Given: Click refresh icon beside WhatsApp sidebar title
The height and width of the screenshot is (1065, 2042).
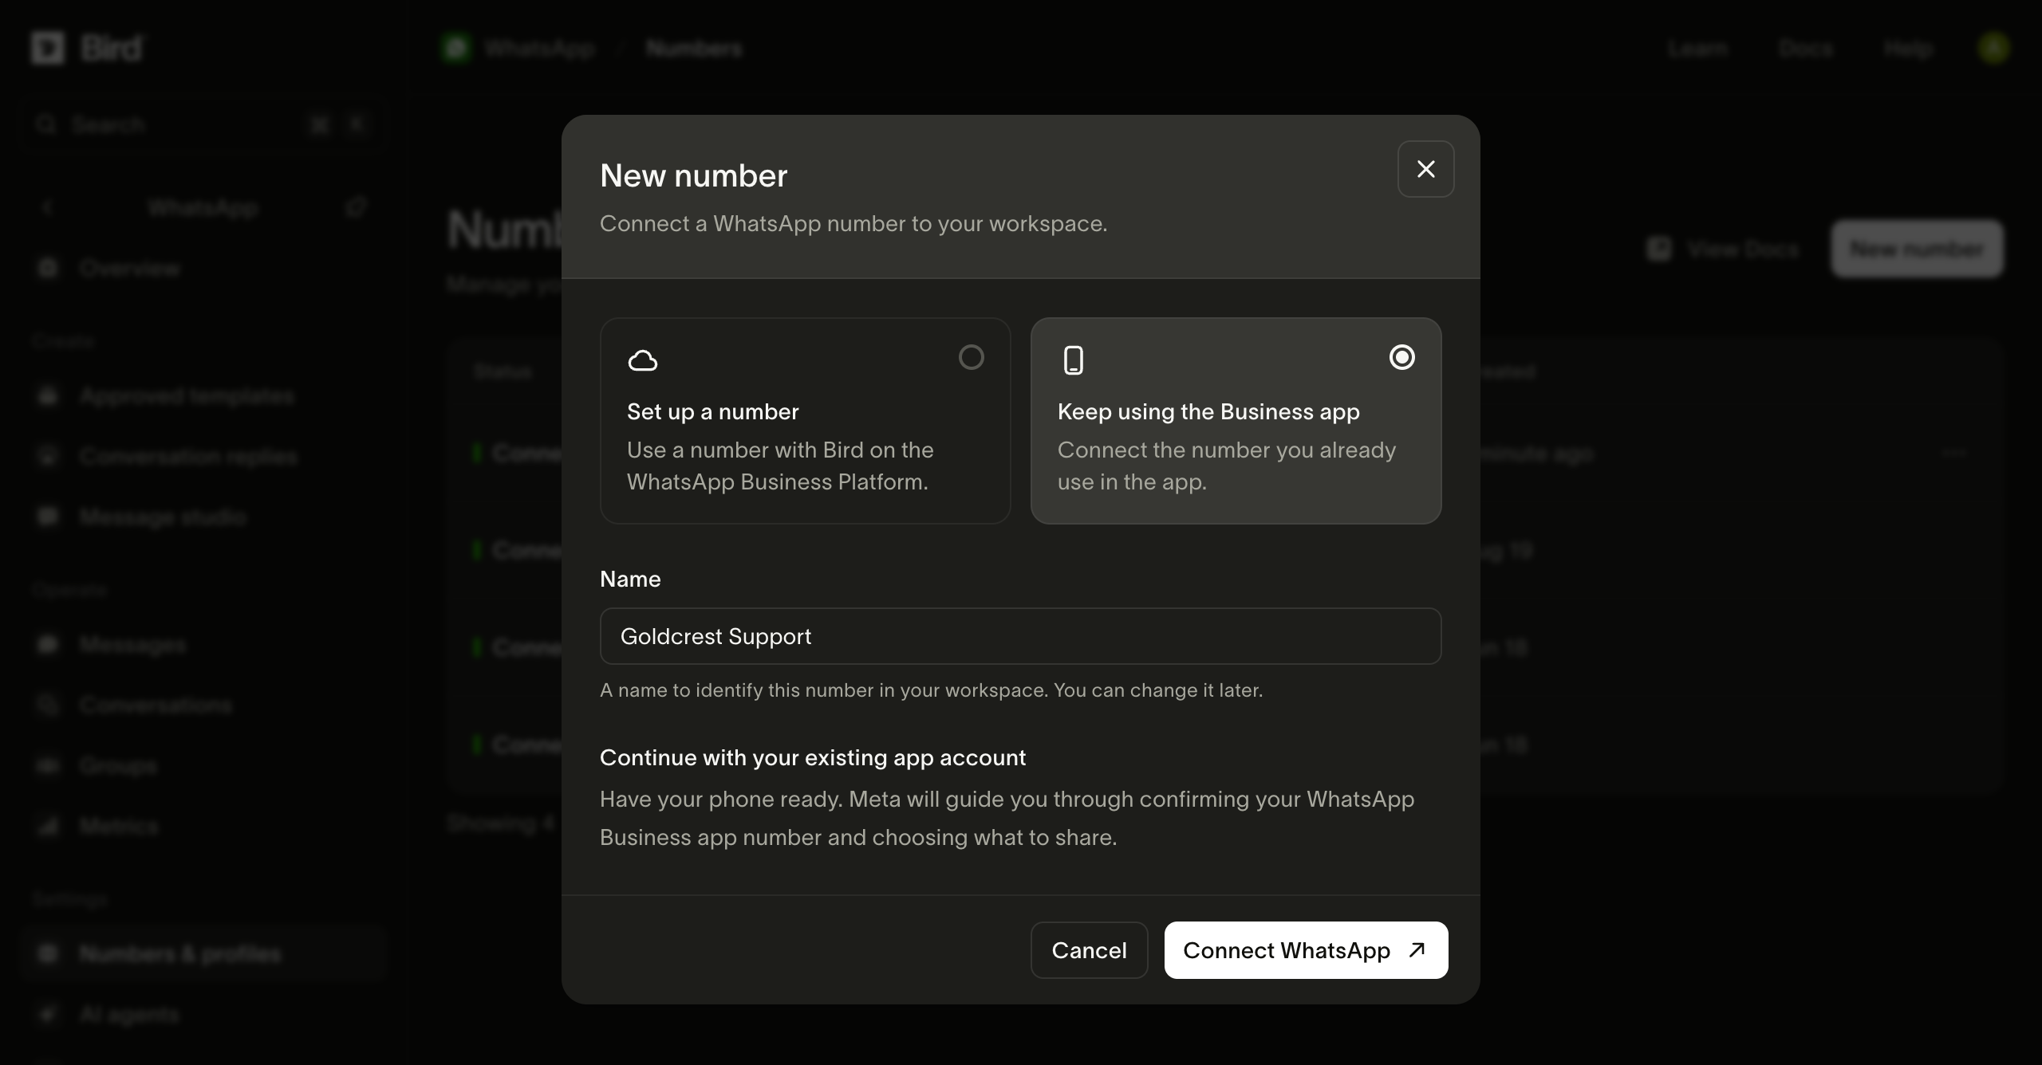Looking at the screenshot, I should [x=356, y=208].
